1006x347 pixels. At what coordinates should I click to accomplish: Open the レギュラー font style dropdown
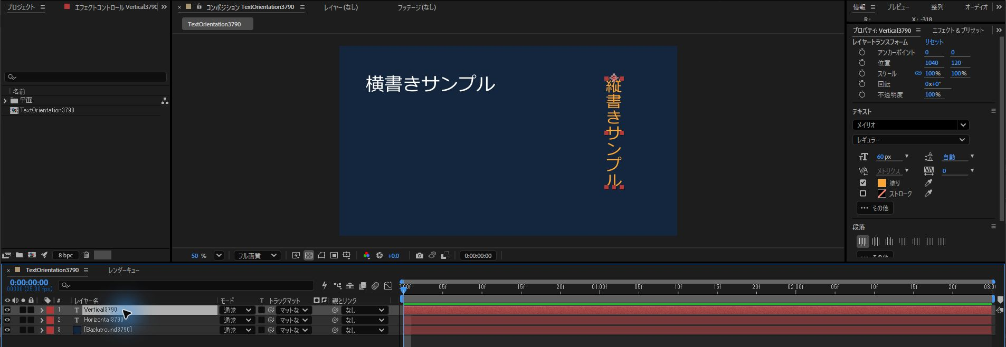click(x=911, y=140)
